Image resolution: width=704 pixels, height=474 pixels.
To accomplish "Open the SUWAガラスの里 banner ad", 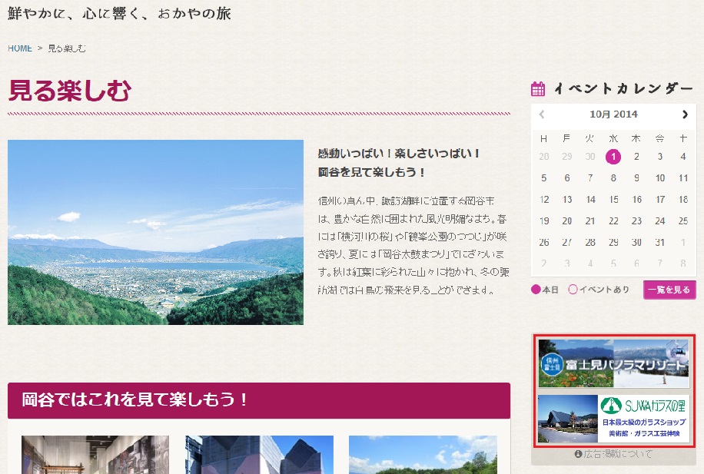I will 613,419.
